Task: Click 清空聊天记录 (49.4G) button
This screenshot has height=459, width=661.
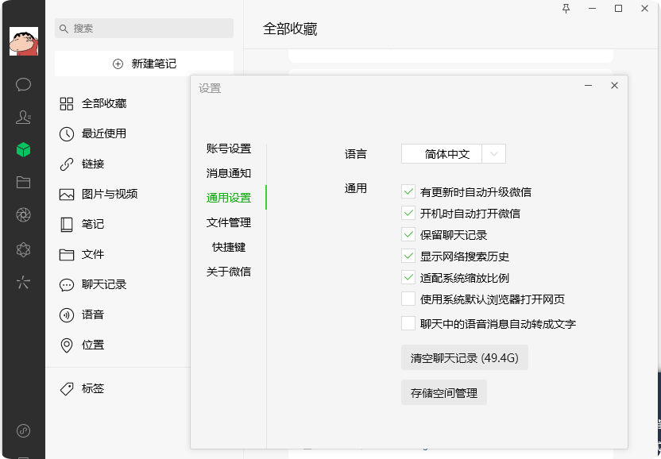Action: point(465,358)
